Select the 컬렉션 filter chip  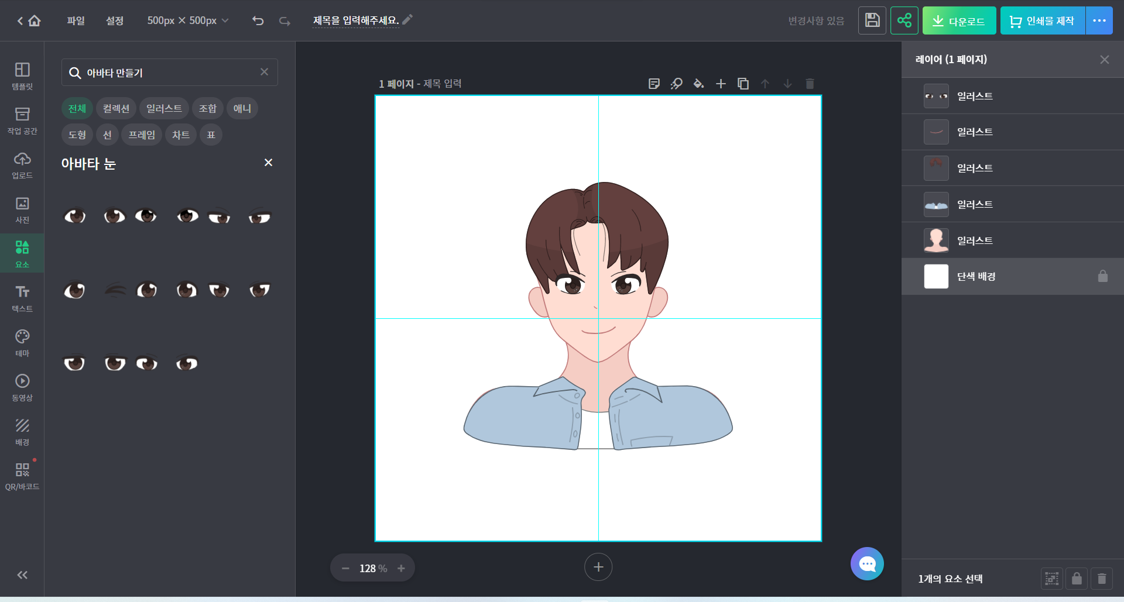click(x=116, y=108)
